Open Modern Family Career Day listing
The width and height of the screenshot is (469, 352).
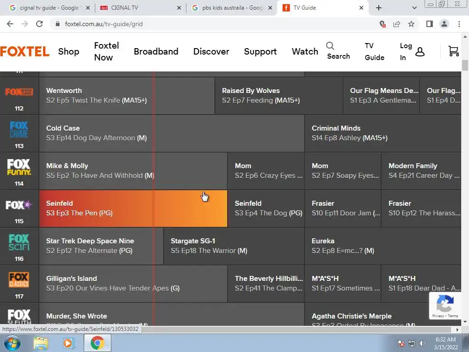(421, 171)
